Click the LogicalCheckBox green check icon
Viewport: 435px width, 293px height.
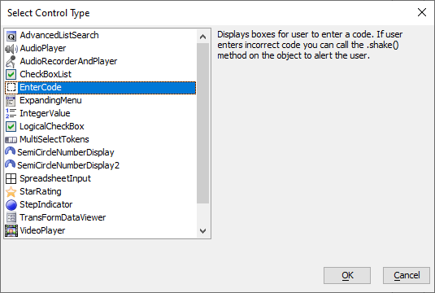11,127
